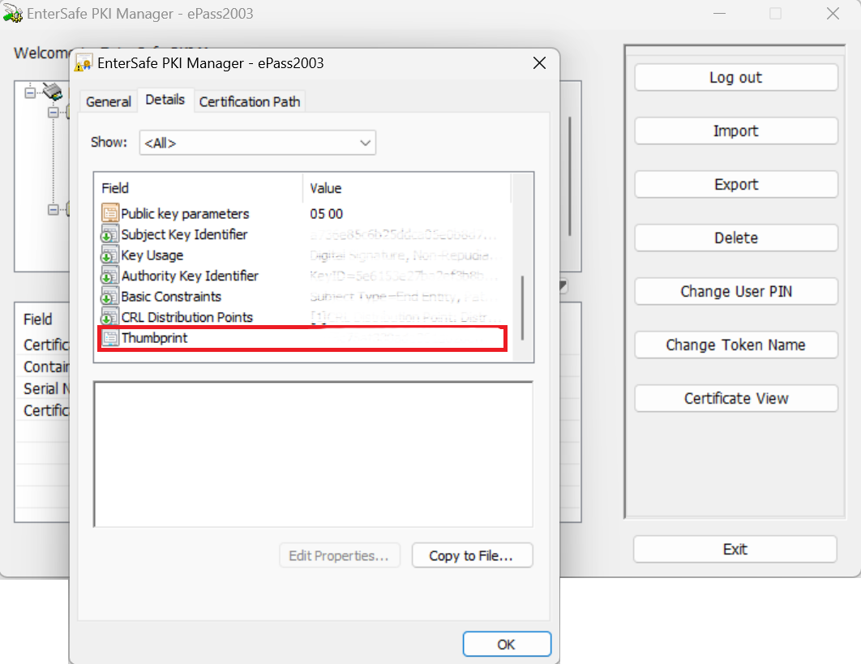The image size is (861, 664).
Task: Open the Show dropdown set to <All>
Action: tap(258, 143)
